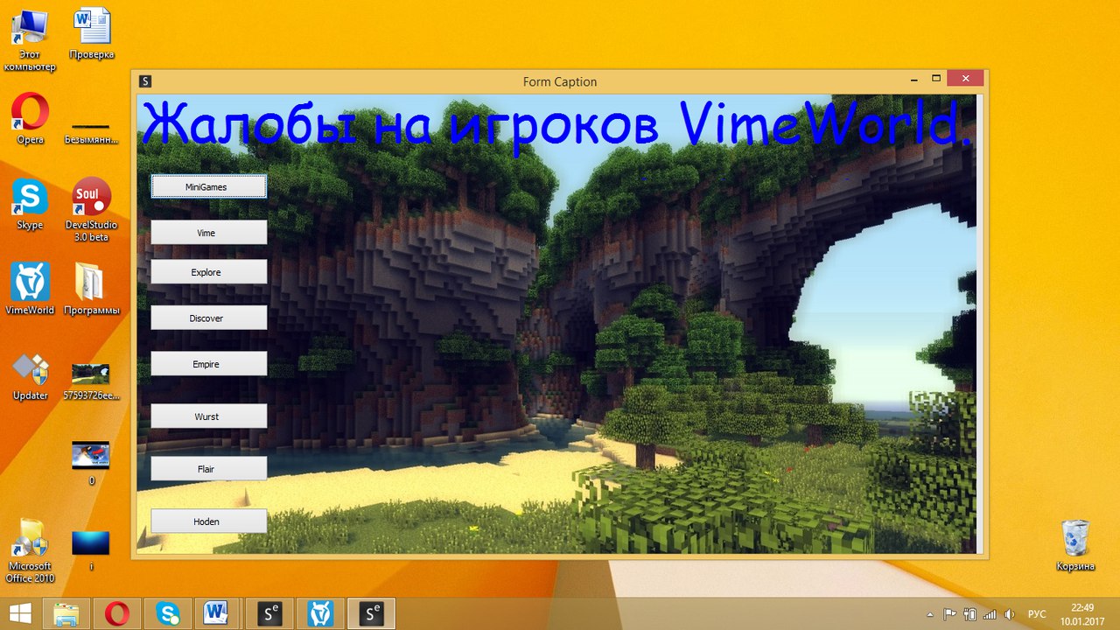Open the Проверка Word document icon
The width and height of the screenshot is (1120, 630).
92,34
